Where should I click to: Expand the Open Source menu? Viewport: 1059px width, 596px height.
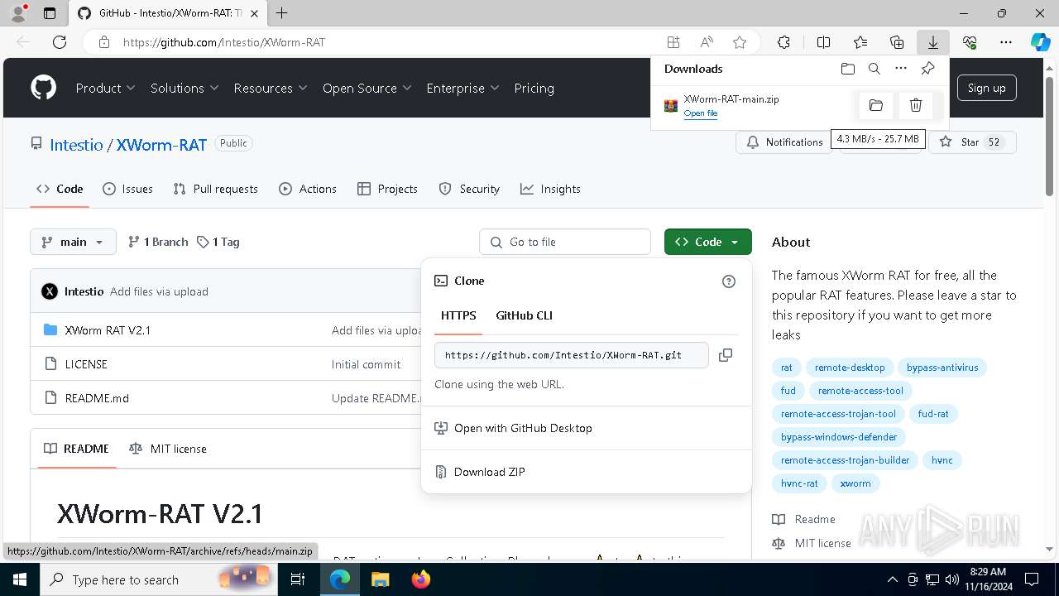367,88
